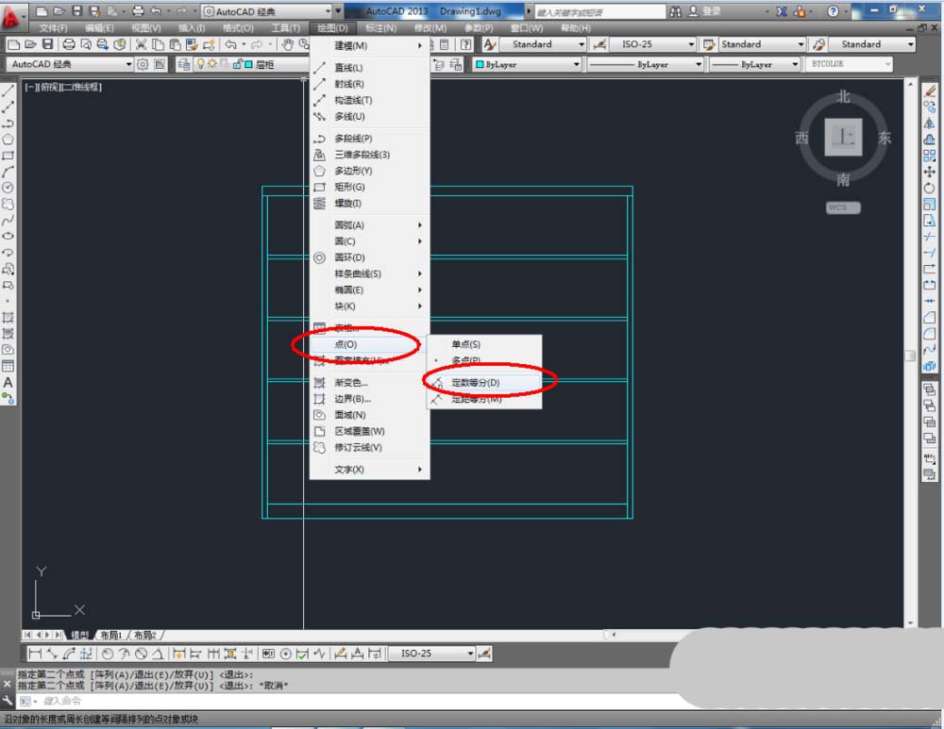Select the Table tool in left toolbar
Viewport: 944px width, 729px height.
coord(8,366)
